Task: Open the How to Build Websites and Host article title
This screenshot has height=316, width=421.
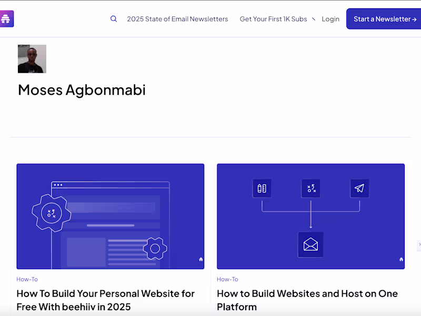Action: click(x=307, y=300)
